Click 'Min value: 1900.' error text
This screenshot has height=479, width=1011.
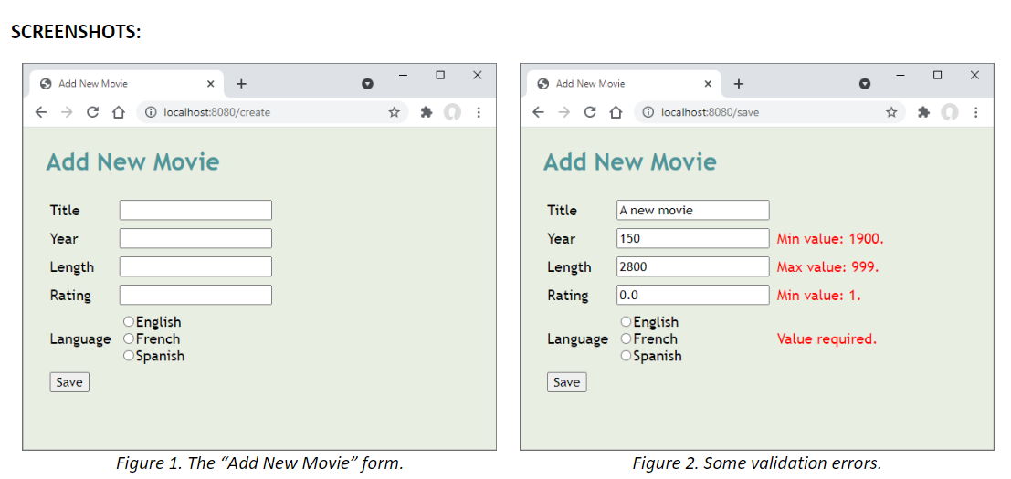[x=830, y=239]
